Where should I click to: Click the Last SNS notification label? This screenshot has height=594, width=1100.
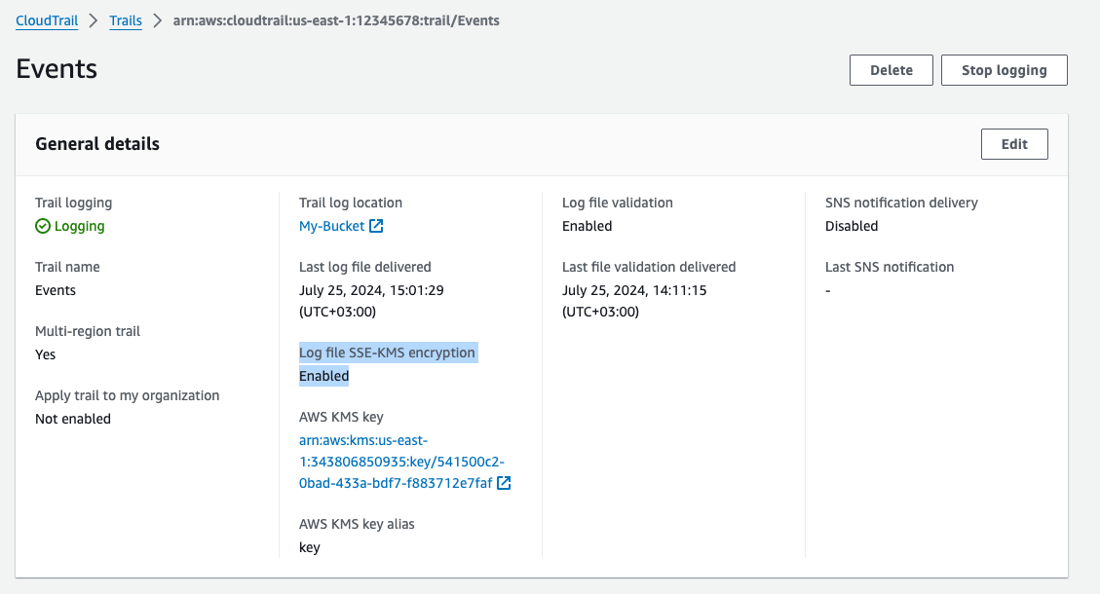point(890,267)
